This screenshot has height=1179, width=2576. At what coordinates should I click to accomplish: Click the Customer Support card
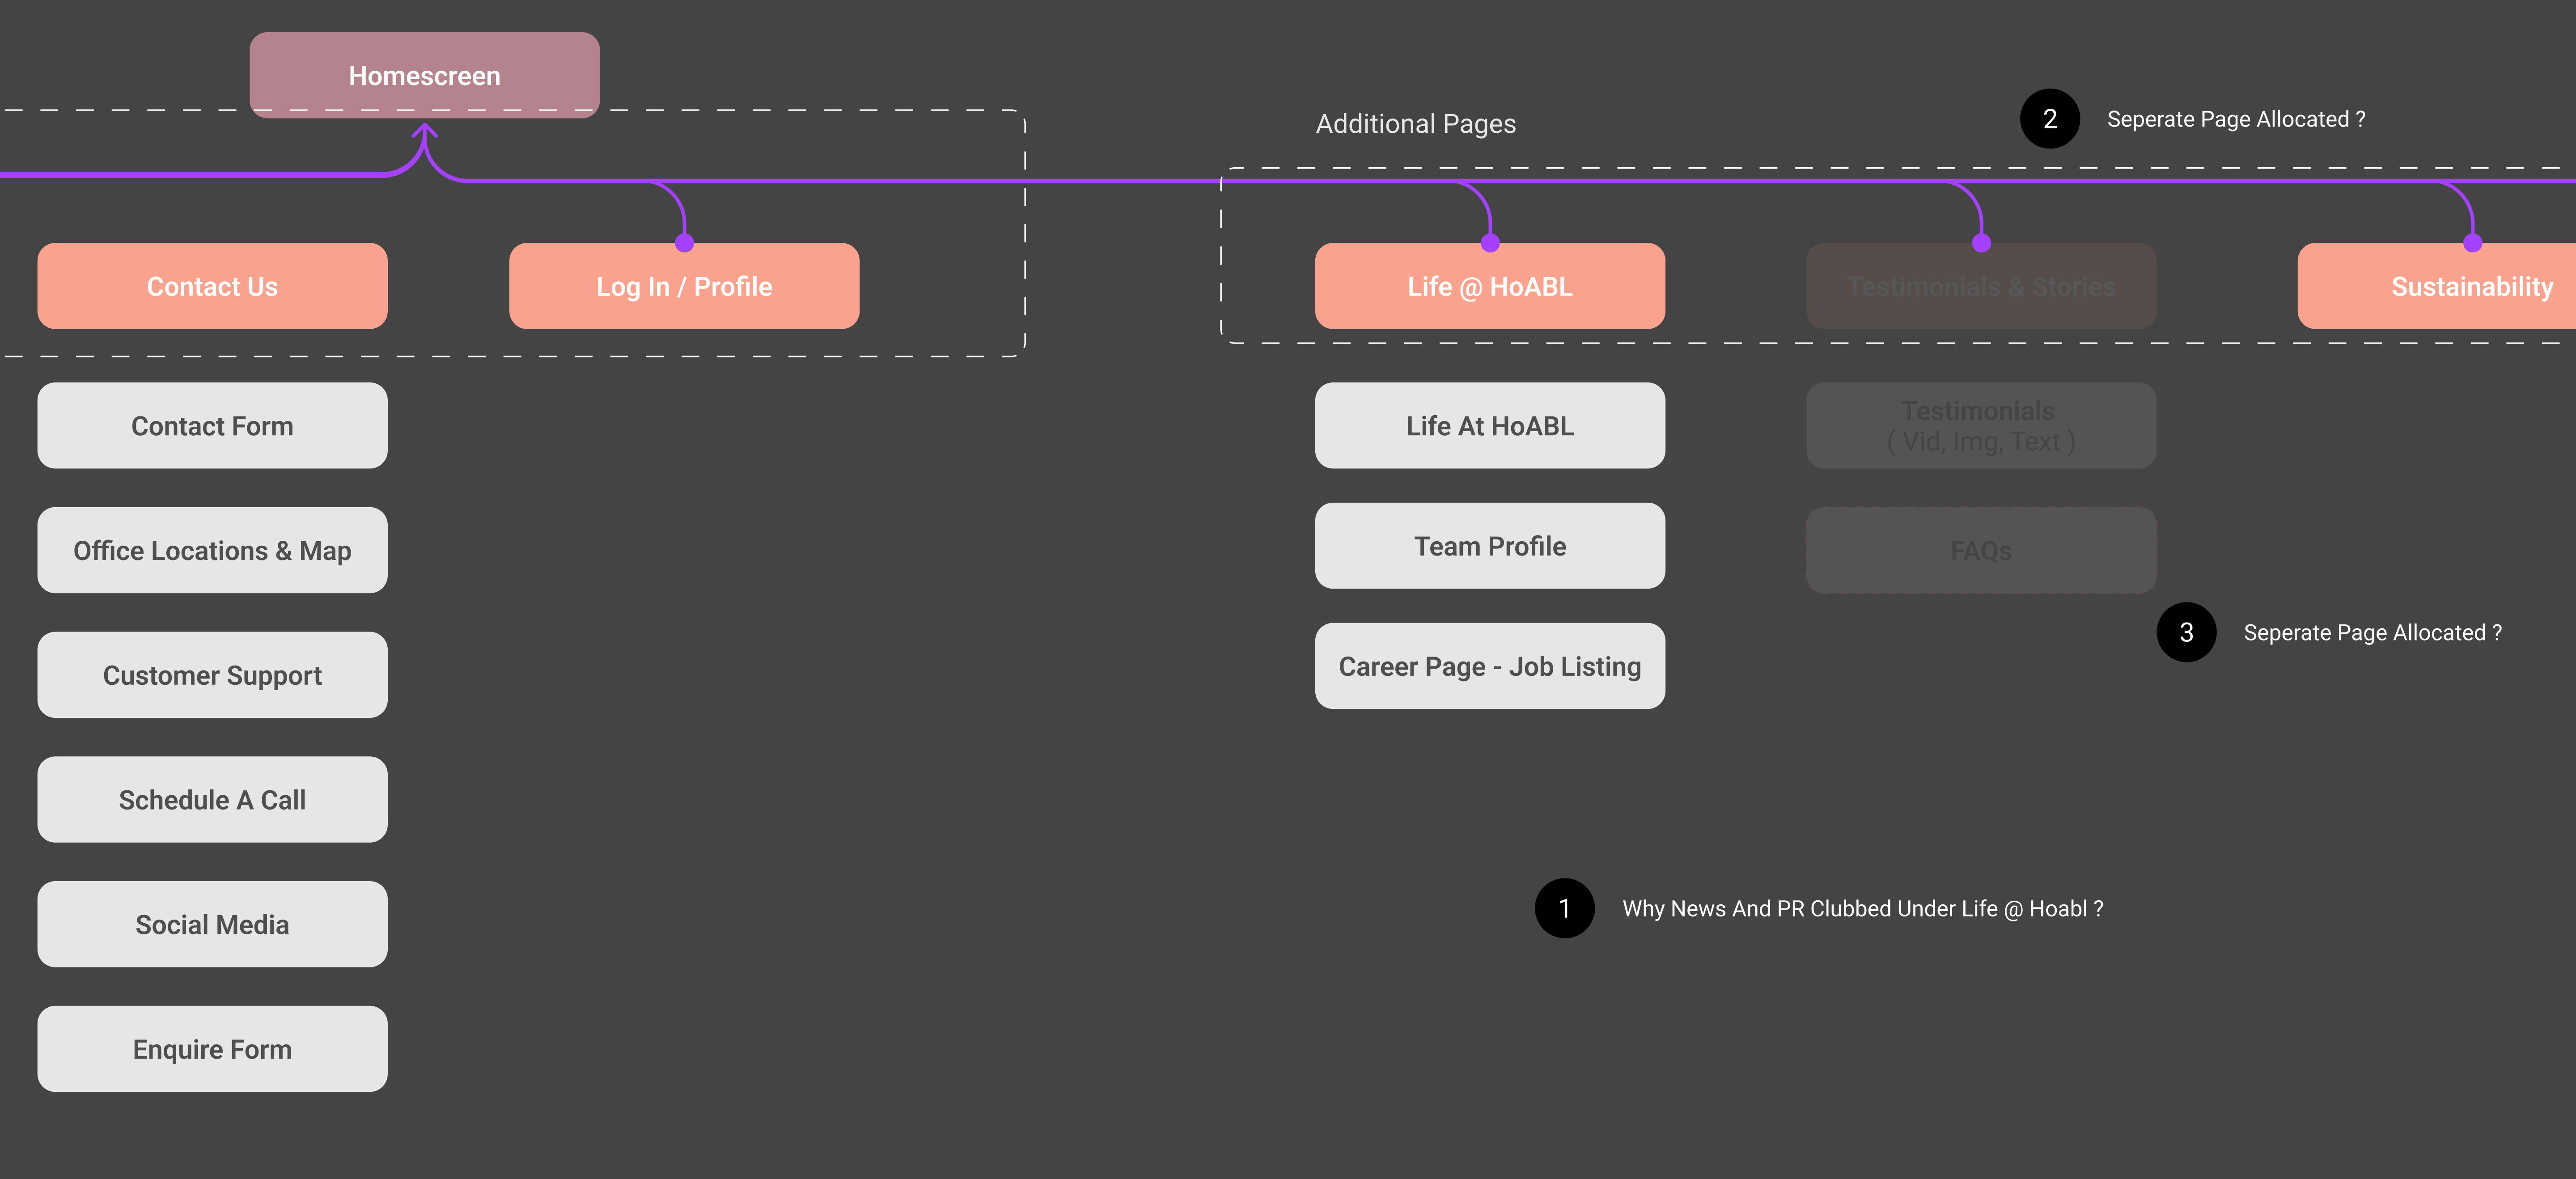(212, 675)
